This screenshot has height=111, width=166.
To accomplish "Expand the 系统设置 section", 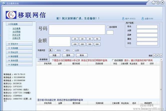I will tap(14, 60).
